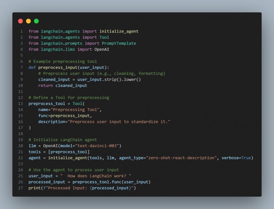Click '[preprocess_tool]' list on line 21
The width and height of the screenshot is (274, 209).
tap(69, 152)
